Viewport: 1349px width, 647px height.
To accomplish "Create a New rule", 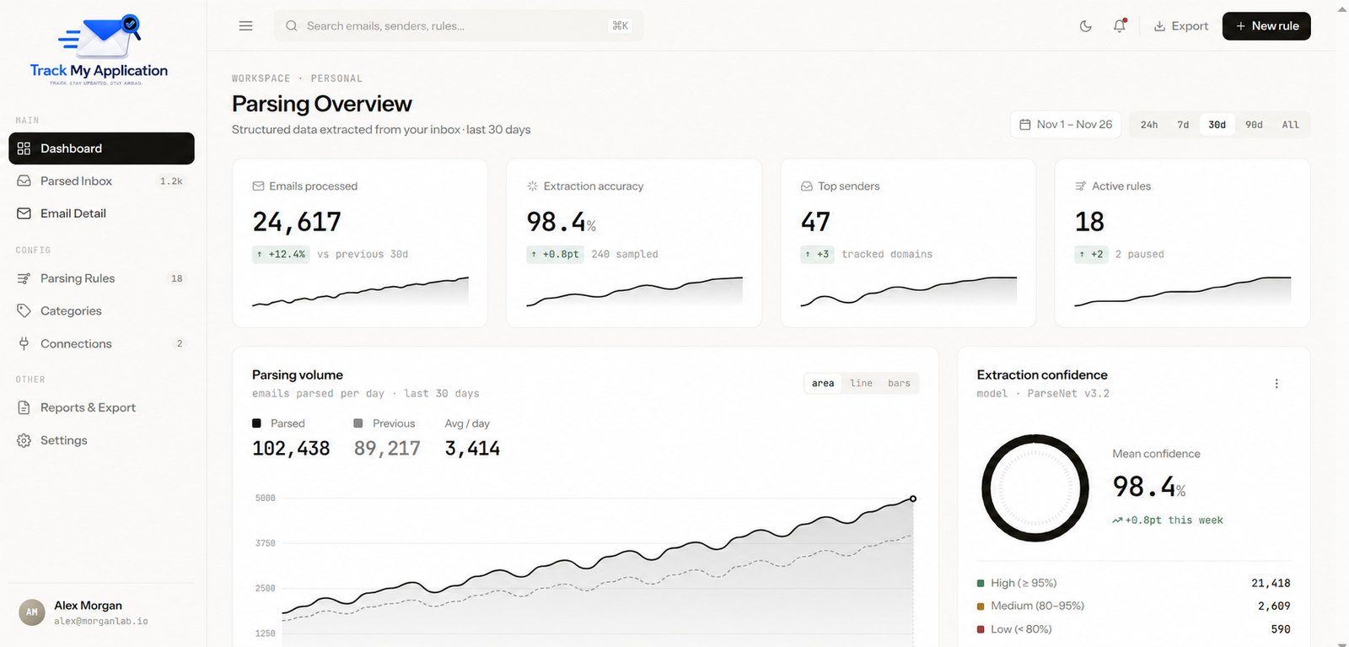I will (1266, 26).
